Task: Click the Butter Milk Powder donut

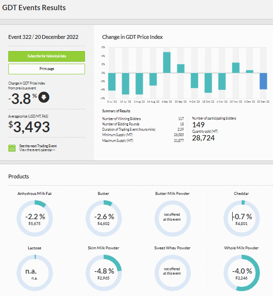Action: click(x=172, y=218)
